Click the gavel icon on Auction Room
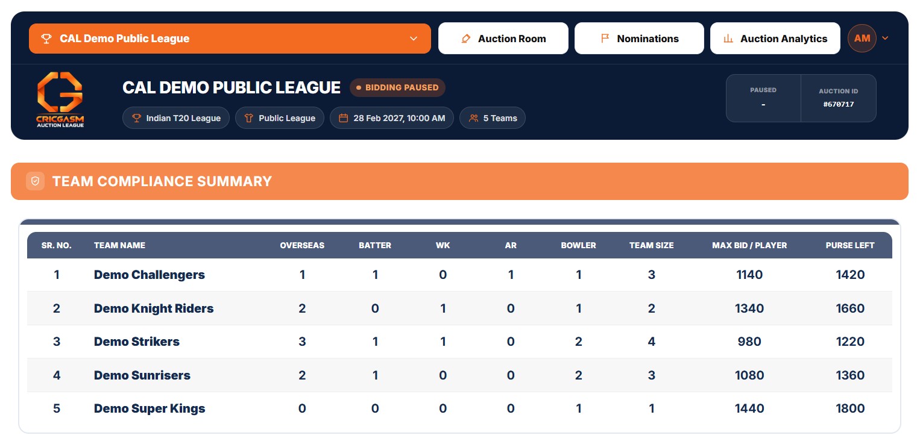This screenshot has width=917, height=447. [x=465, y=39]
